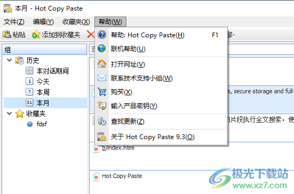Open 关于 Hot Copy Paste 9.3(O)

(161, 136)
